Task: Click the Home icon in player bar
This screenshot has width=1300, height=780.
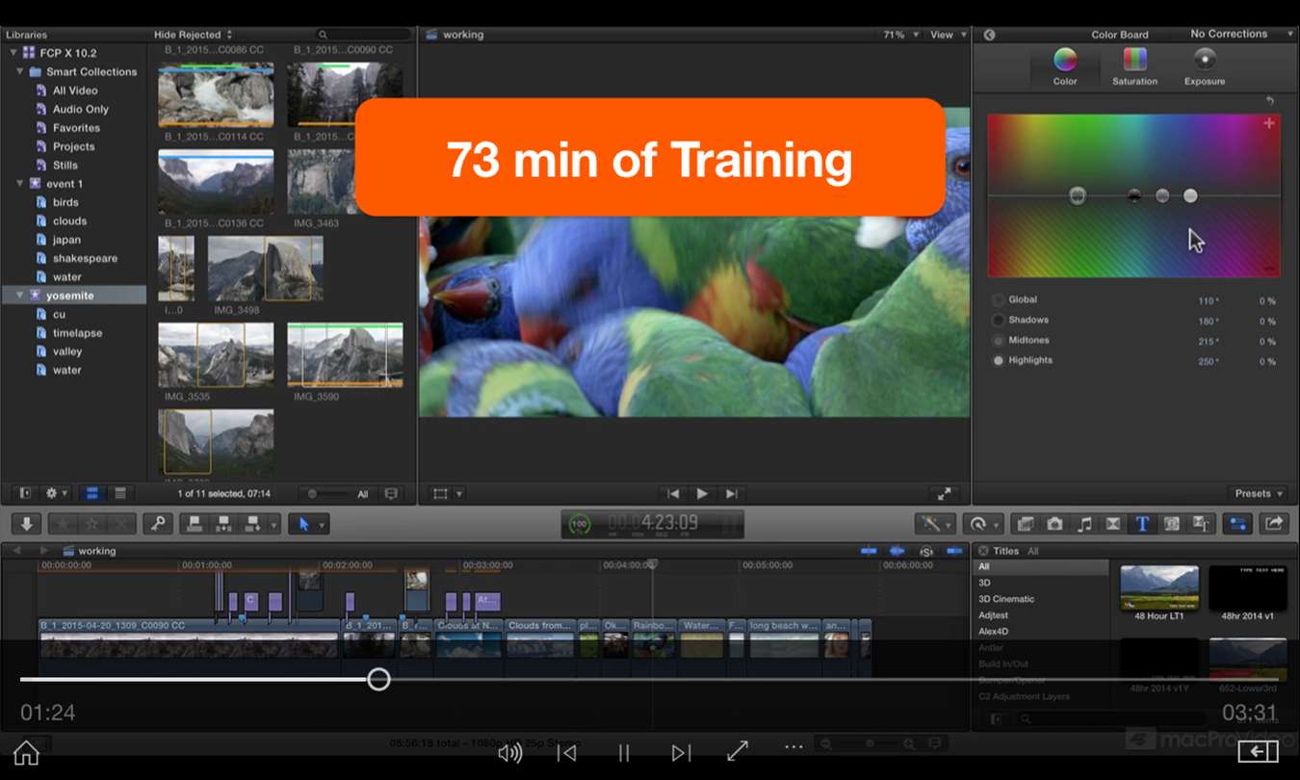Action: click(x=26, y=752)
